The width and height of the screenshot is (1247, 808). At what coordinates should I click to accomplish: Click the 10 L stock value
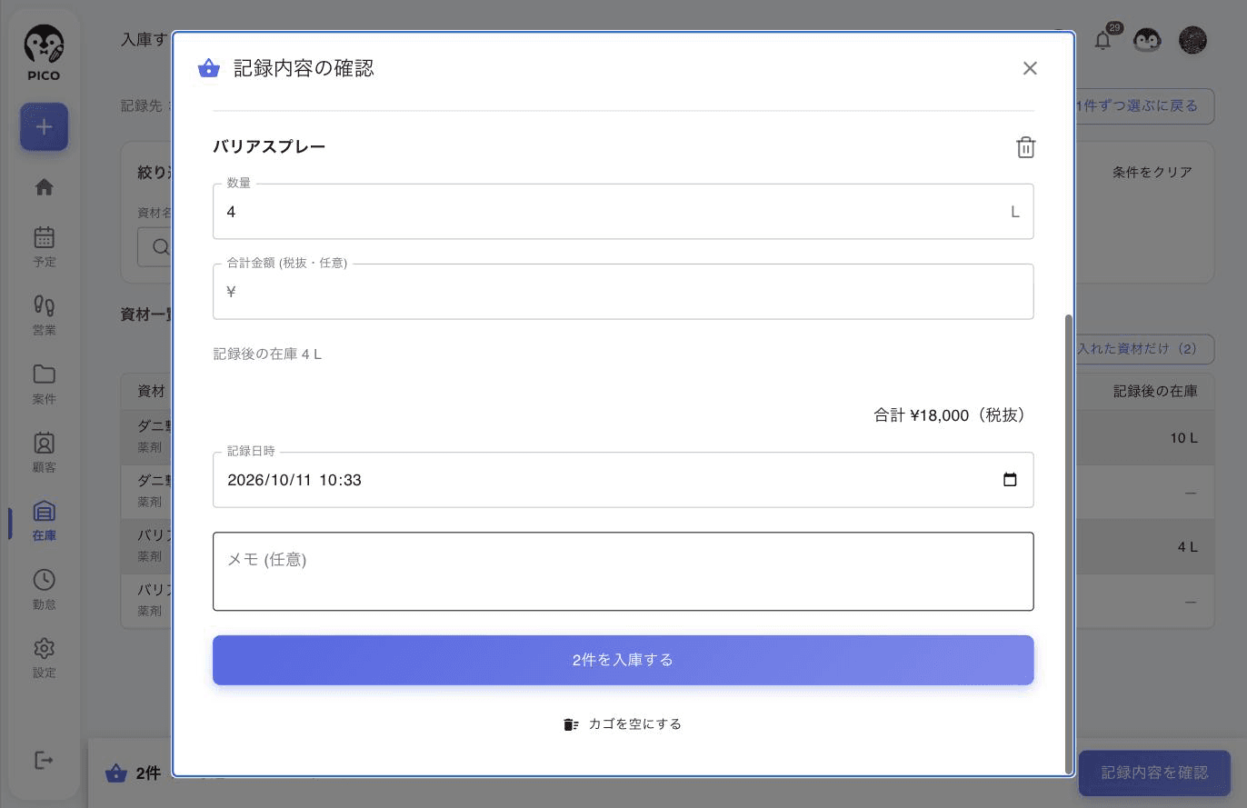[1183, 438]
